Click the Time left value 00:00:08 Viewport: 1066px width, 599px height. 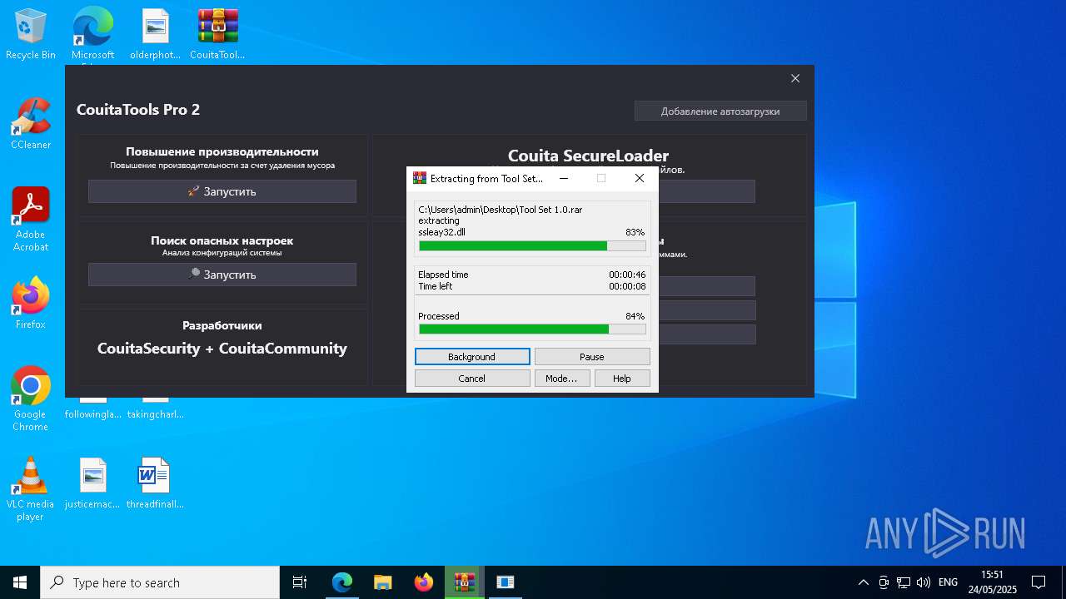point(627,286)
